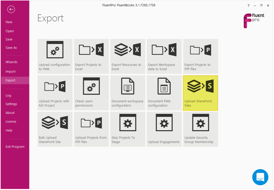The image size is (274, 190).
Task: Select New in the sidebar menu
Action: [x=9, y=22]
